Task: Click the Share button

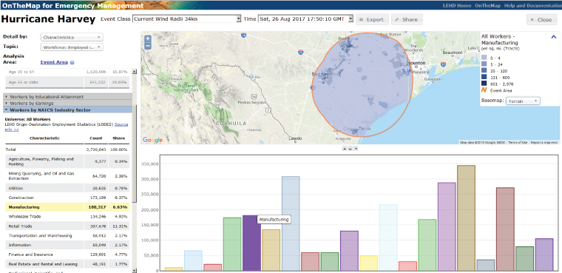Action: pyautogui.click(x=407, y=20)
